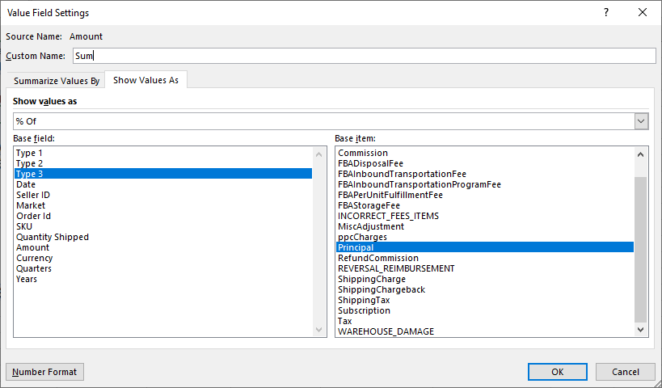Choose WAREHOUSE_DAMAGE base item
The height and width of the screenshot is (388, 662).
485,331
